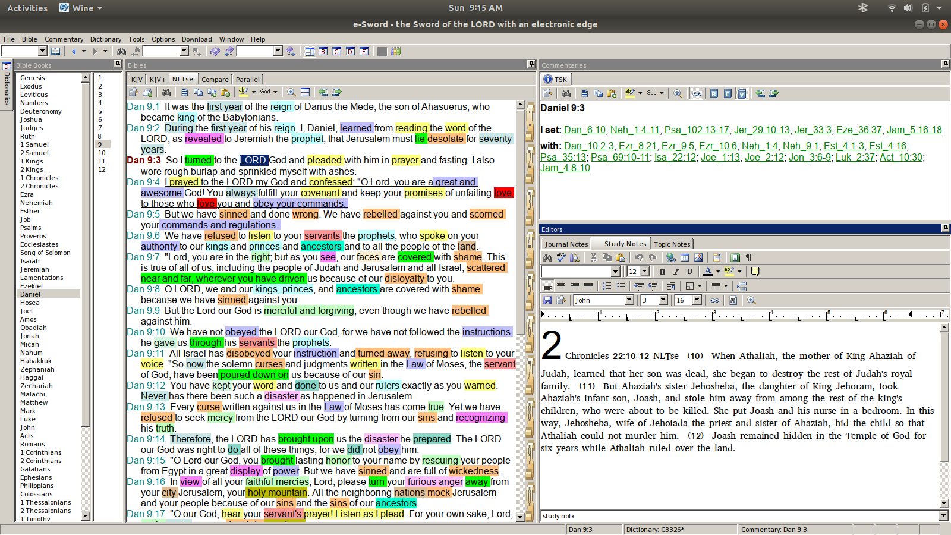Open the Dan_10:2-3 cross-reference link
Image resolution: width=951 pixels, height=535 pixels.
coord(589,146)
